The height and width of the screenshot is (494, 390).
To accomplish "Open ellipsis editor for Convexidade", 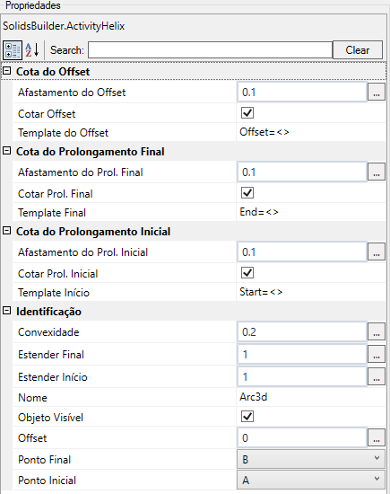I will [x=377, y=332].
